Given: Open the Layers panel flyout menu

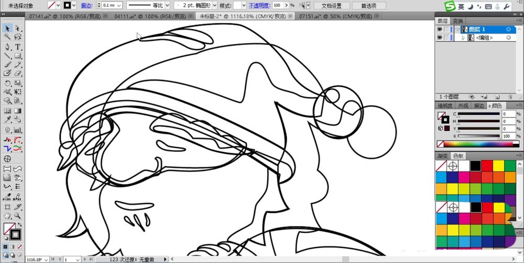Looking at the screenshot, I should pos(518,21).
